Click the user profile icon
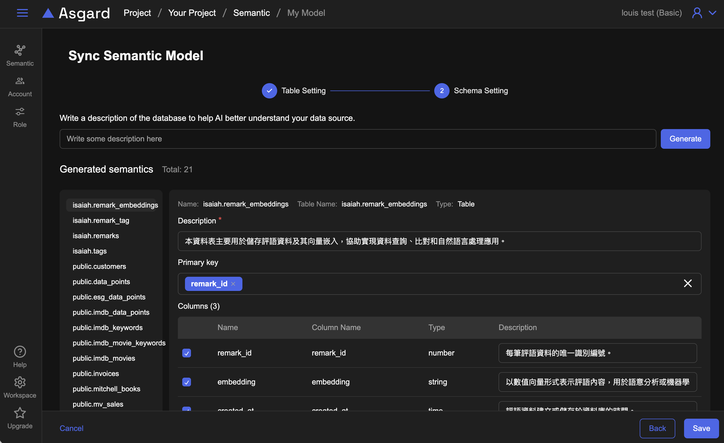 click(697, 13)
